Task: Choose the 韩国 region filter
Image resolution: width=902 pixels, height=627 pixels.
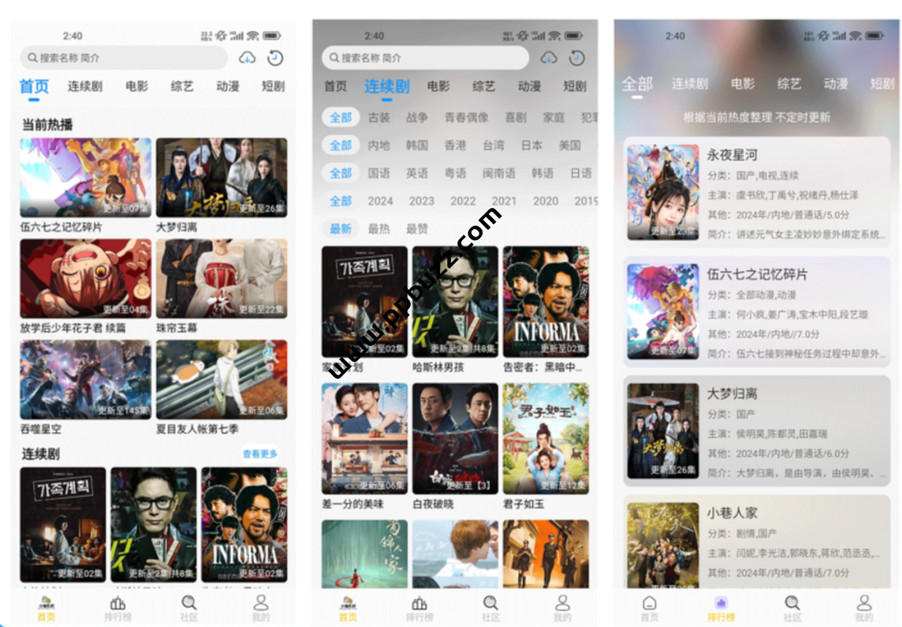Action: point(417,145)
